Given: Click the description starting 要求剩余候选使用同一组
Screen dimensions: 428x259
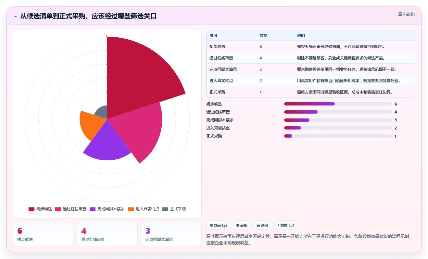Looking at the screenshot, I should point(347,69).
